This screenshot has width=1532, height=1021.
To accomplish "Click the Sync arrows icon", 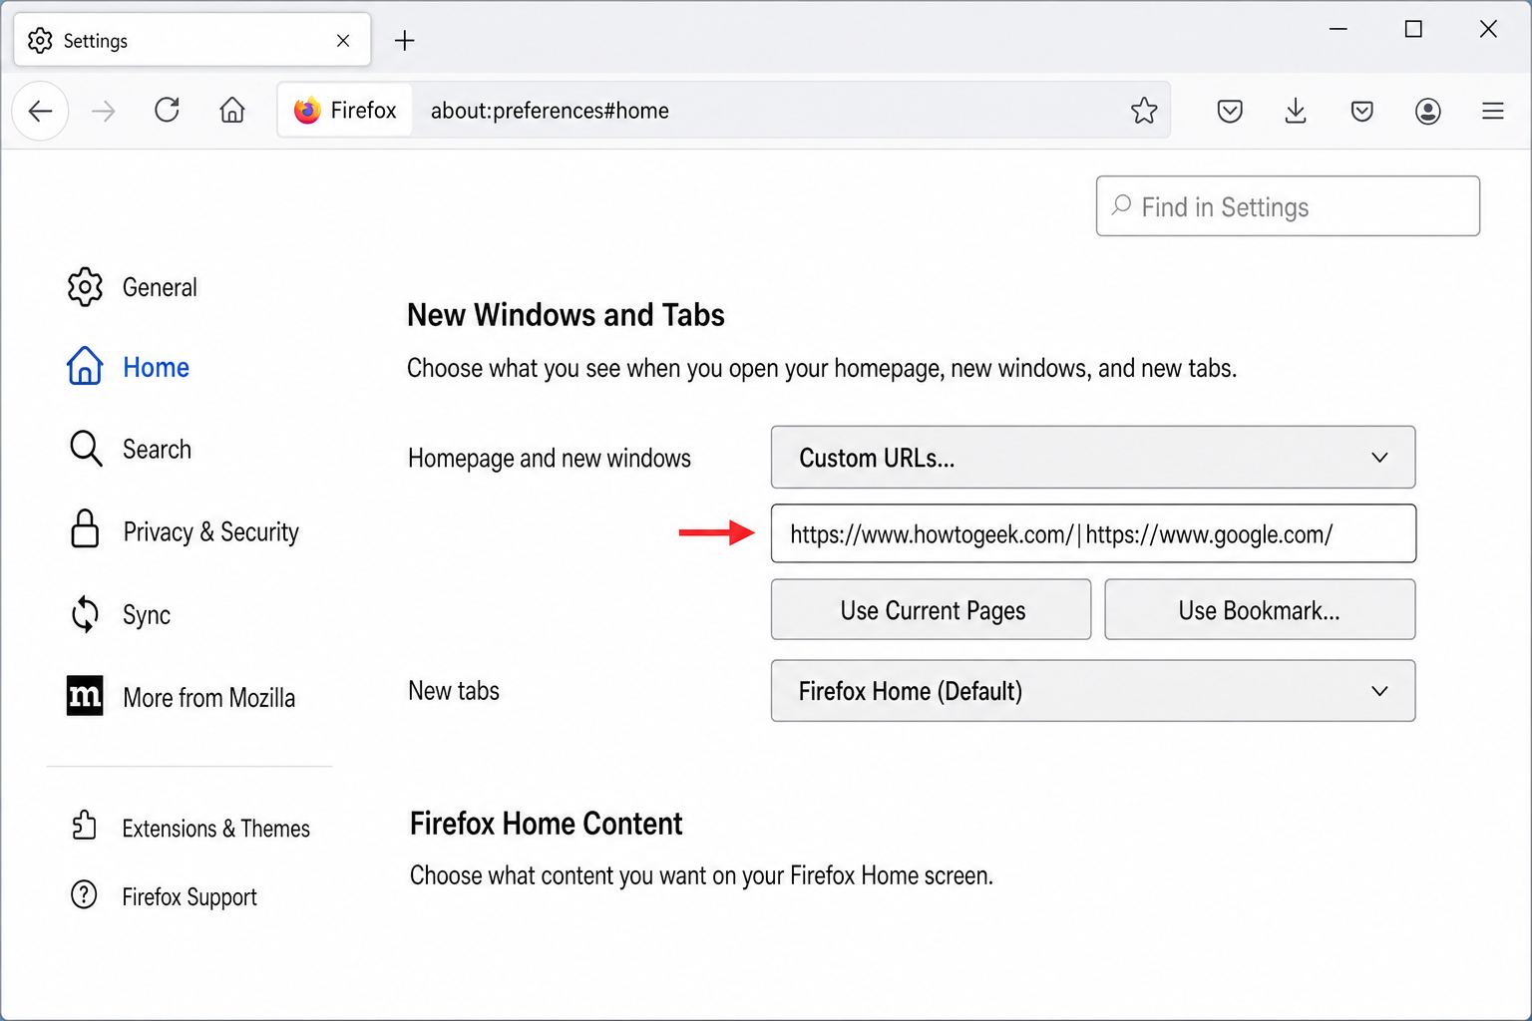I will pos(85,614).
